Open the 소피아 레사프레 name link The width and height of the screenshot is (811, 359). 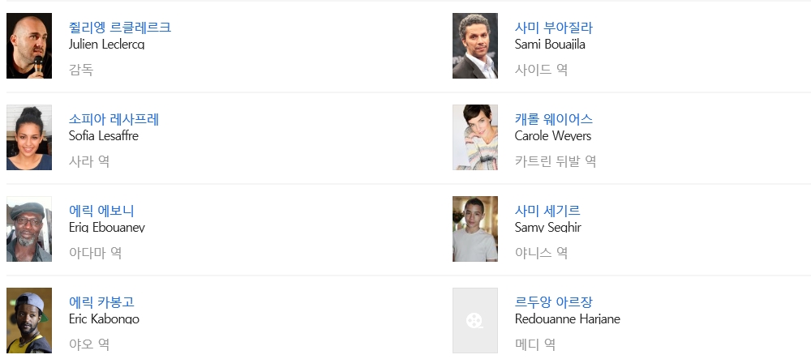[114, 119]
